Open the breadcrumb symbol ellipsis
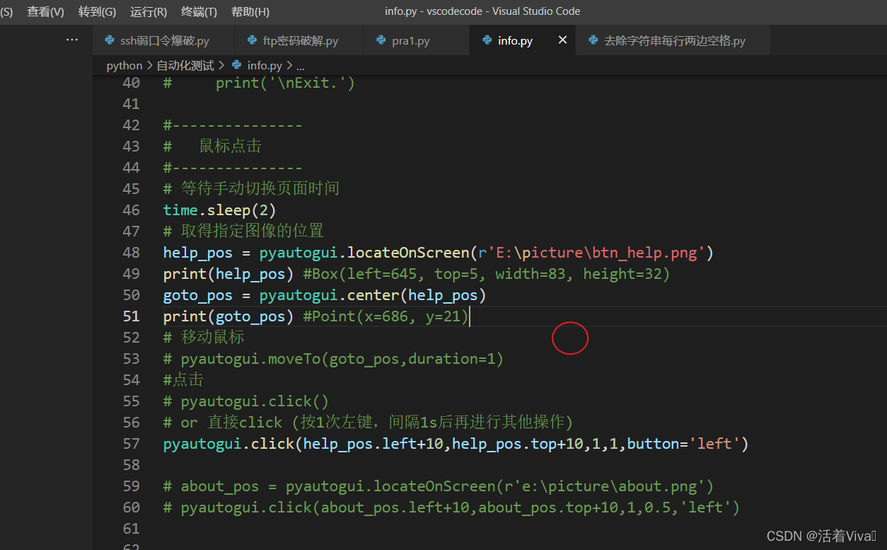 click(x=300, y=66)
